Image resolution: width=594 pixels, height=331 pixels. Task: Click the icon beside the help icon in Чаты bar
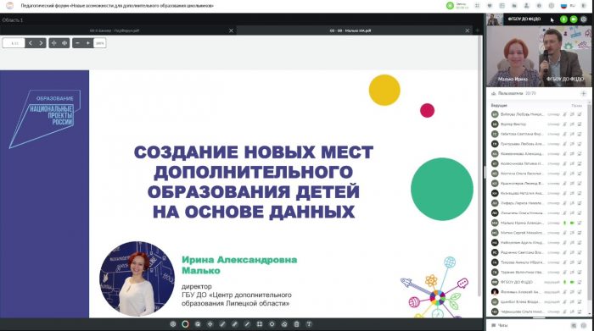coord(574,325)
